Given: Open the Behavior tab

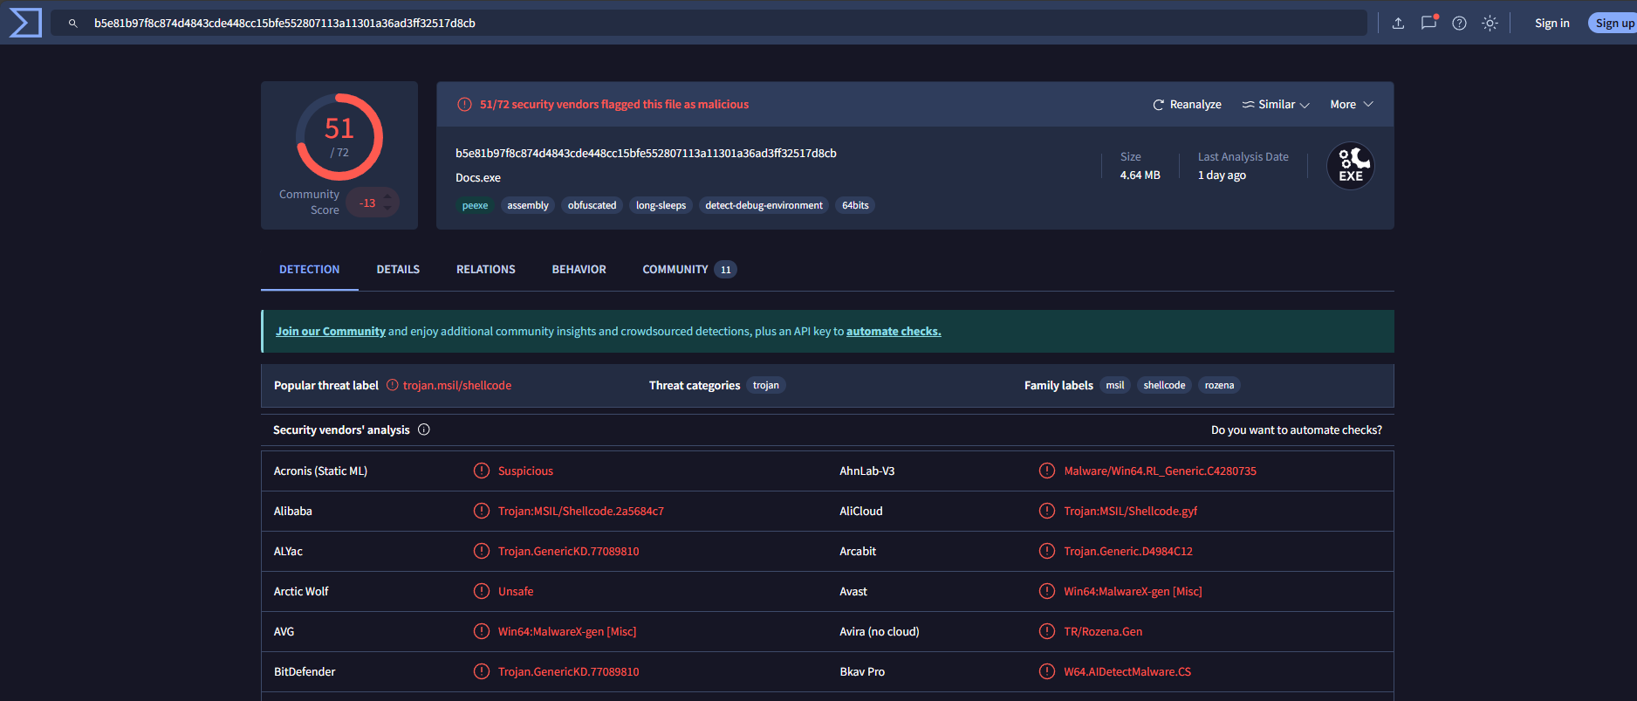Looking at the screenshot, I should point(579,270).
